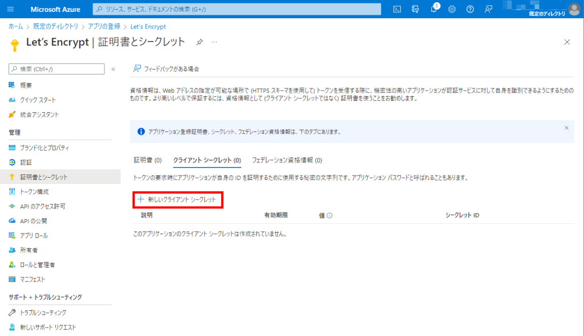Click the Microsoft Azure logo text
The height and width of the screenshot is (336, 584).
55,9
